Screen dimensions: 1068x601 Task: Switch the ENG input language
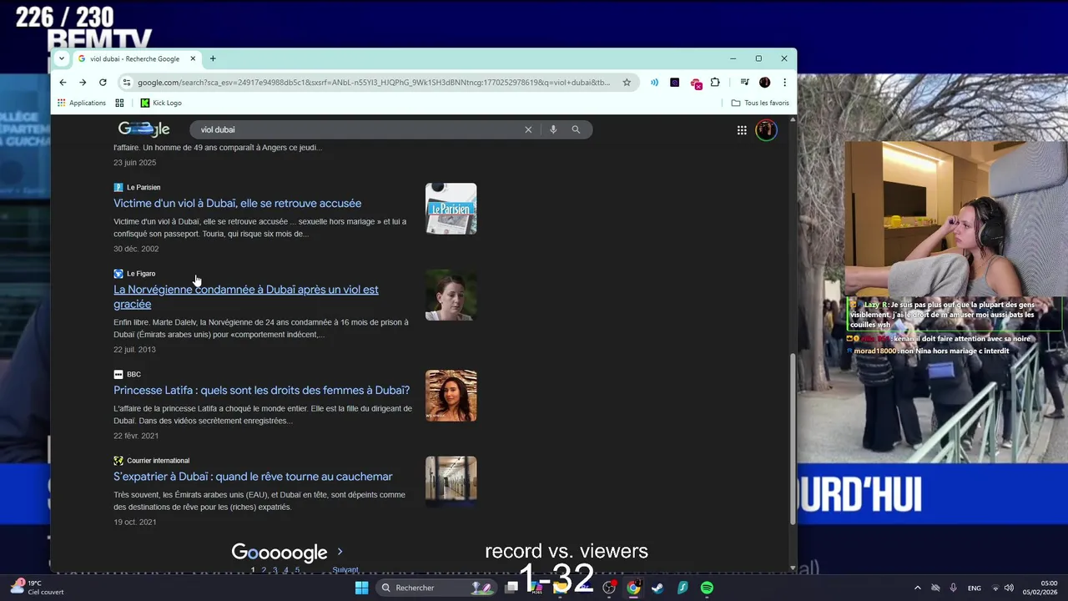(974, 588)
